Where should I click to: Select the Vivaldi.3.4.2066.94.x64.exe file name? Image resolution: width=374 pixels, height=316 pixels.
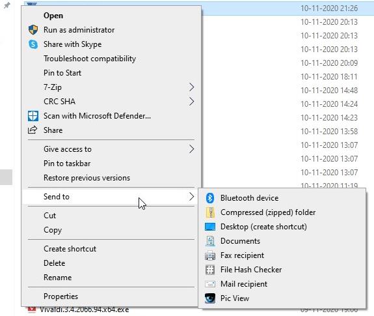click(84, 309)
